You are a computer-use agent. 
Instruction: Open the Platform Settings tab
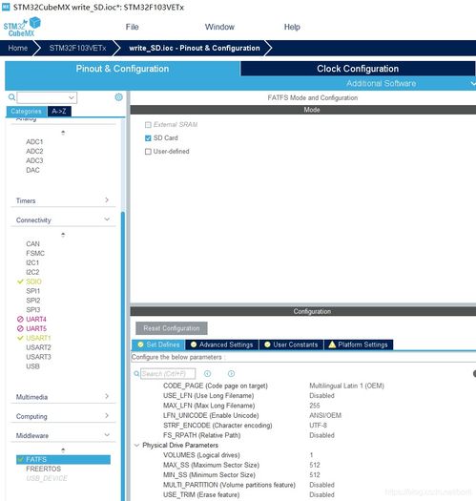point(359,344)
